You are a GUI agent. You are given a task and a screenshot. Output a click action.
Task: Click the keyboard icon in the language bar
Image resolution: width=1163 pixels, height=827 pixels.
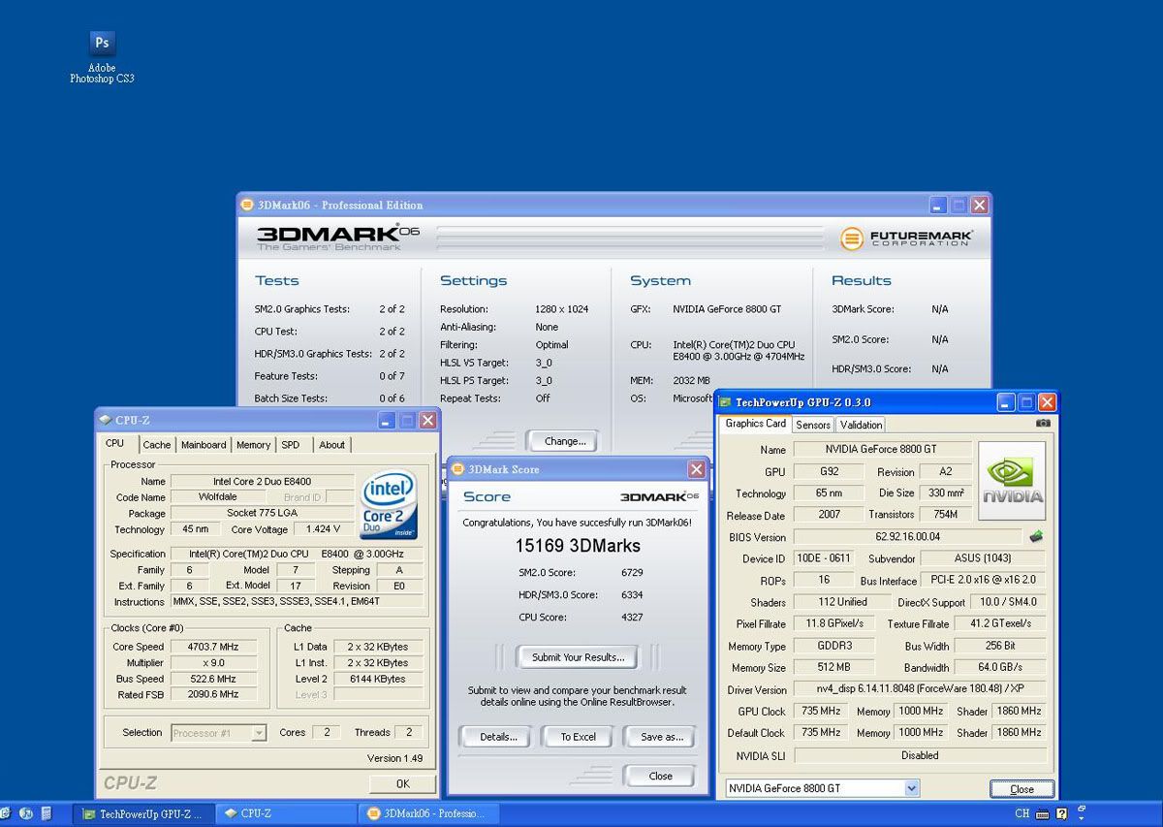[x=1043, y=814]
